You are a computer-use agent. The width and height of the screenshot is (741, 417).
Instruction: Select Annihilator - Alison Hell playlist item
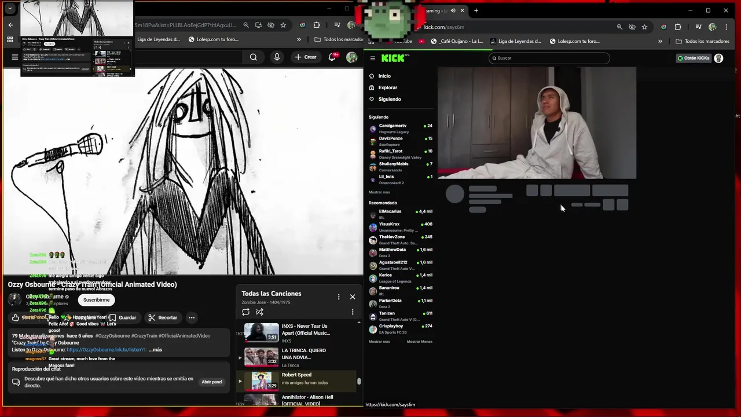click(296, 400)
